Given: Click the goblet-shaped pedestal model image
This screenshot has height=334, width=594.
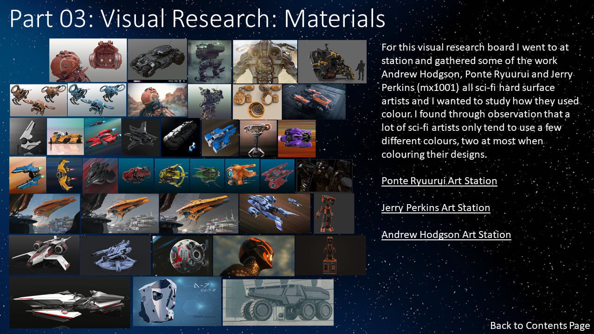Looking at the screenshot, I should click(x=258, y=138).
